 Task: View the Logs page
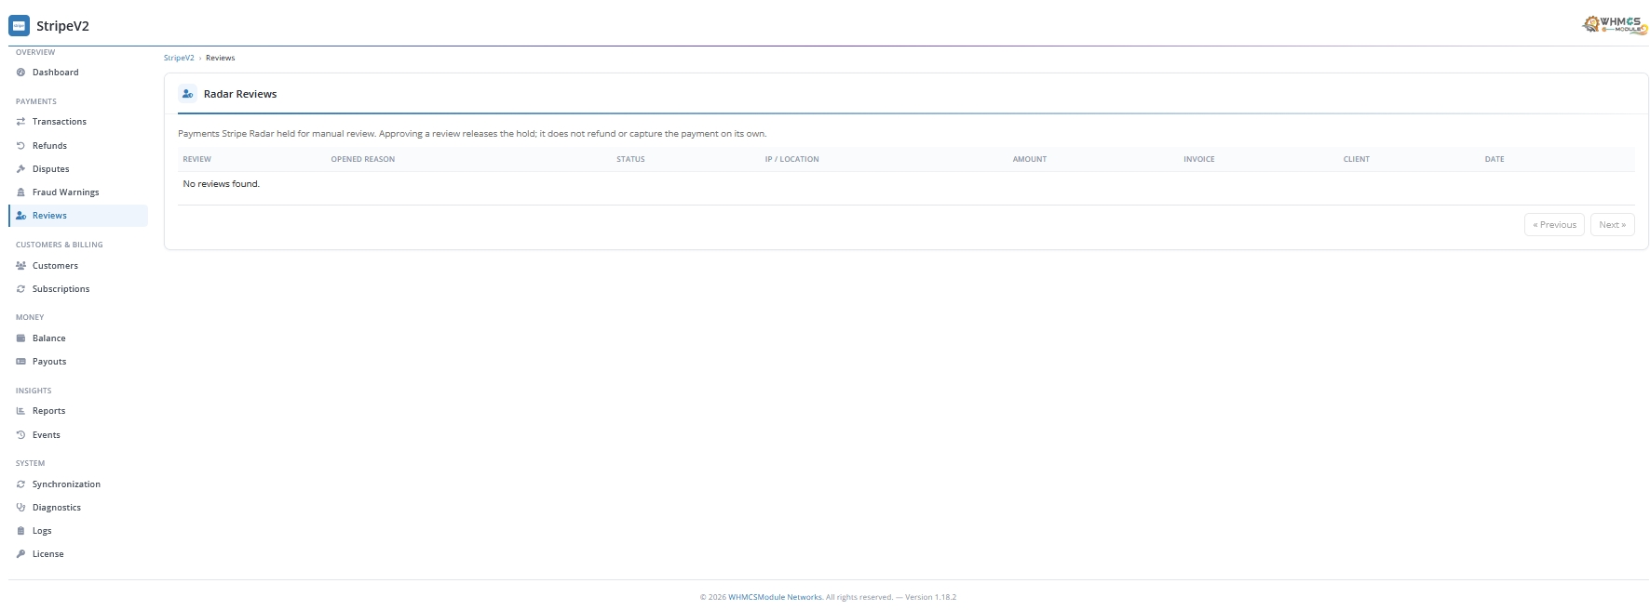(78, 531)
